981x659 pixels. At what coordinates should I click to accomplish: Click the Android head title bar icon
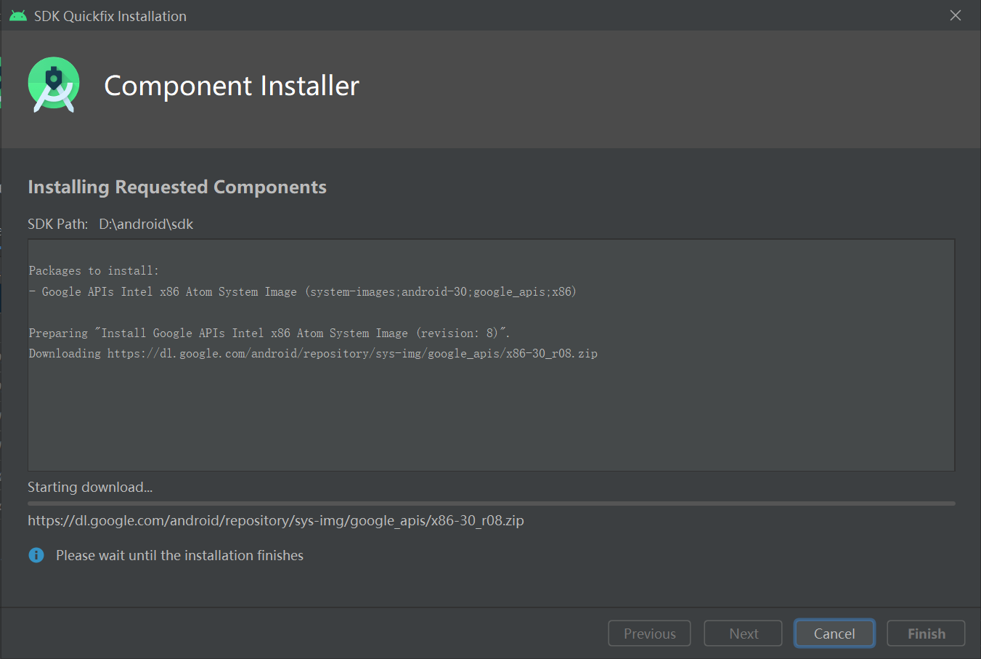pos(18,16)
